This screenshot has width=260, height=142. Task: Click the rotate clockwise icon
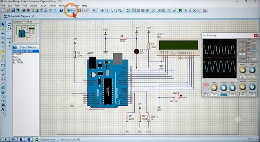(9, 24)
